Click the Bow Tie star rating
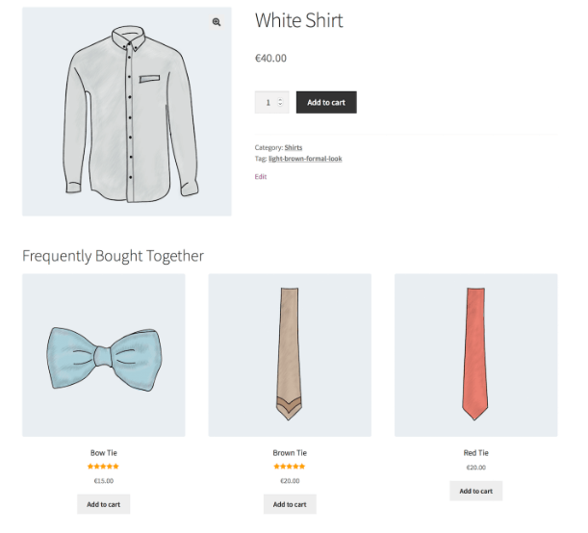The height and width of the screenshot is (533, 588). [103, 467]
